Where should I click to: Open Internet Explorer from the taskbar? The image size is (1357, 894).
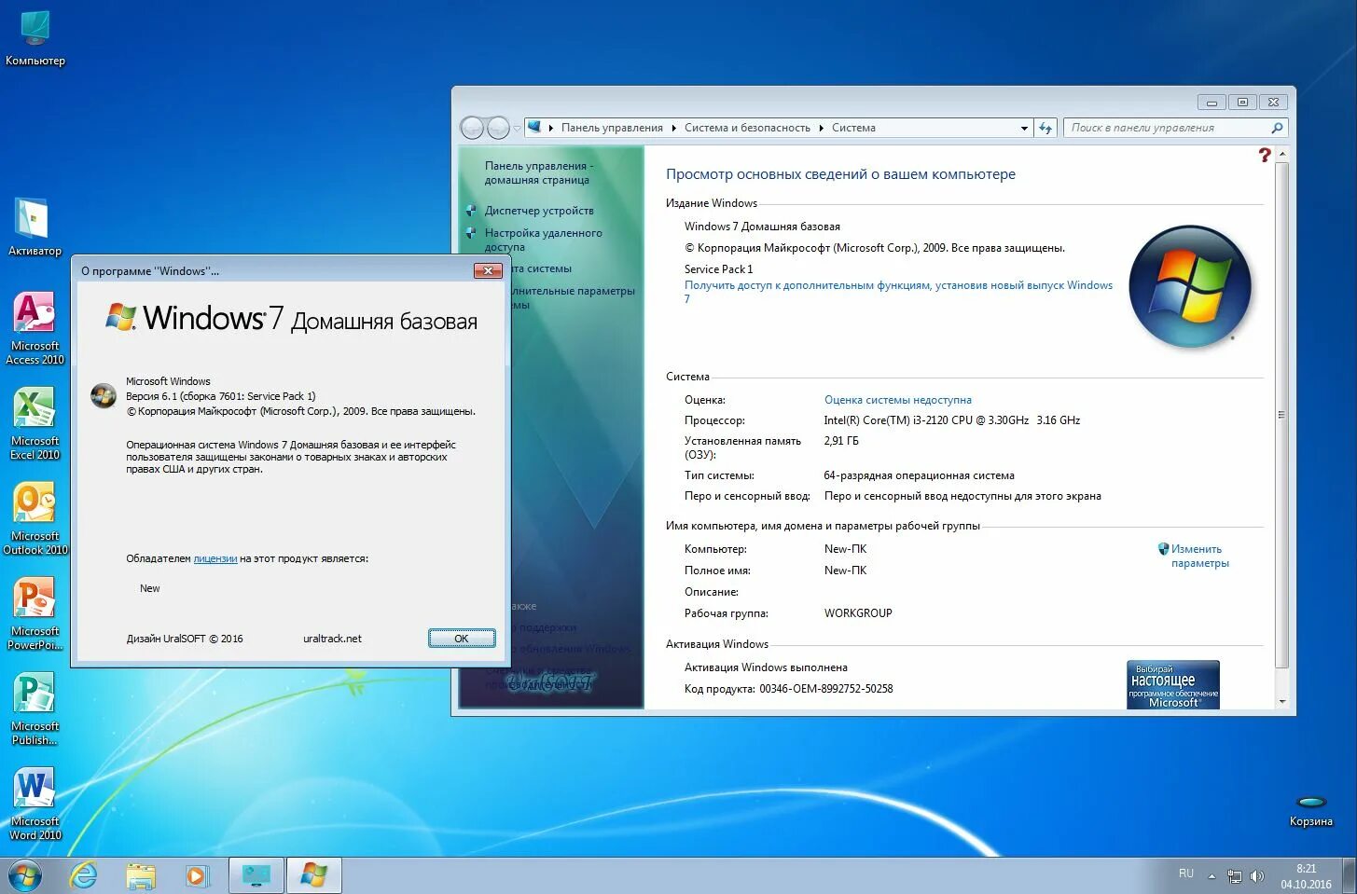[x=84, y=876]
